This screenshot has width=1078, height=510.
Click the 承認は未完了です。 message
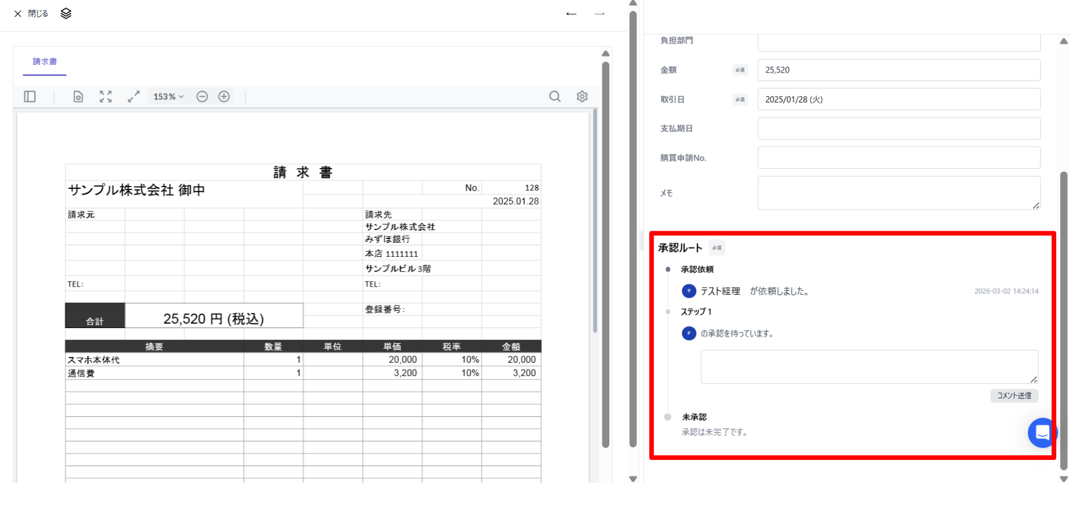(x=716, y=432)
